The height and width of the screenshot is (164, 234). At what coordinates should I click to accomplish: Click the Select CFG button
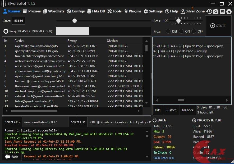coord(12,122)
